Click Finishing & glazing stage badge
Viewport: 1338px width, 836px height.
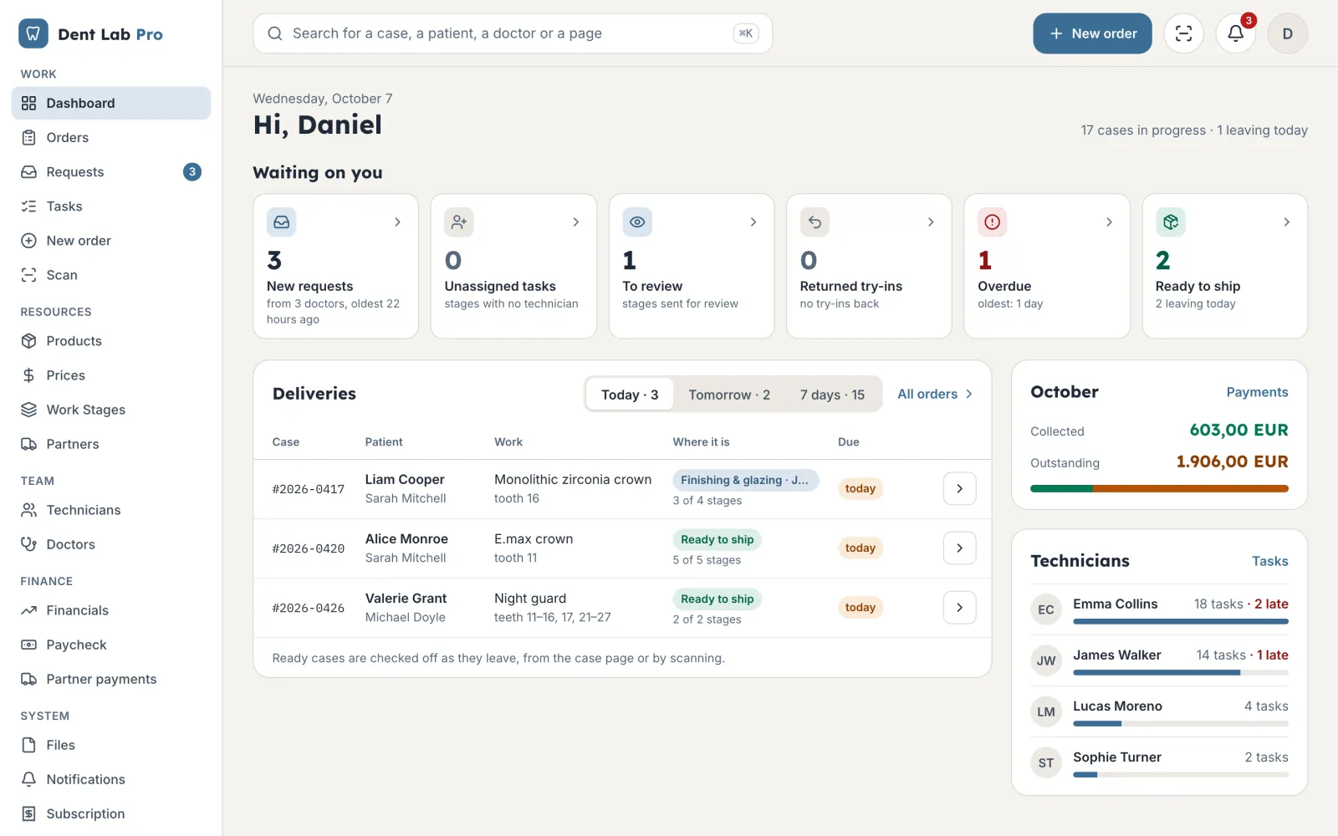[745, 480]
